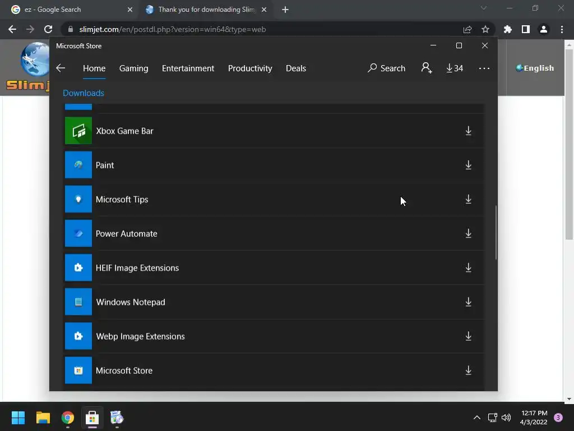Viewport: 574px width, 431px height.
Task: Select the Windows Notepad name text
Action: tap(131, 302)
